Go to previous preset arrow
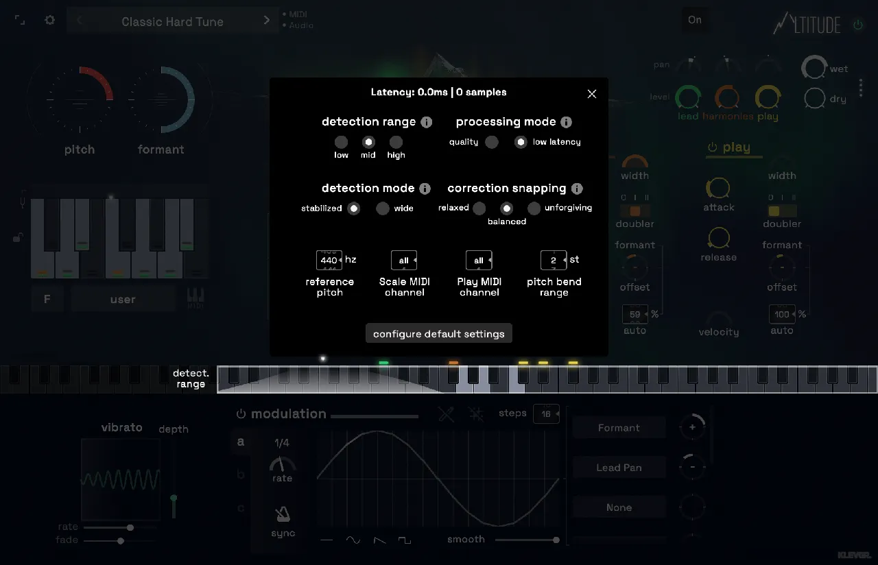The height and width of the screenshot is (565, 878). click(x=80, y=21)
